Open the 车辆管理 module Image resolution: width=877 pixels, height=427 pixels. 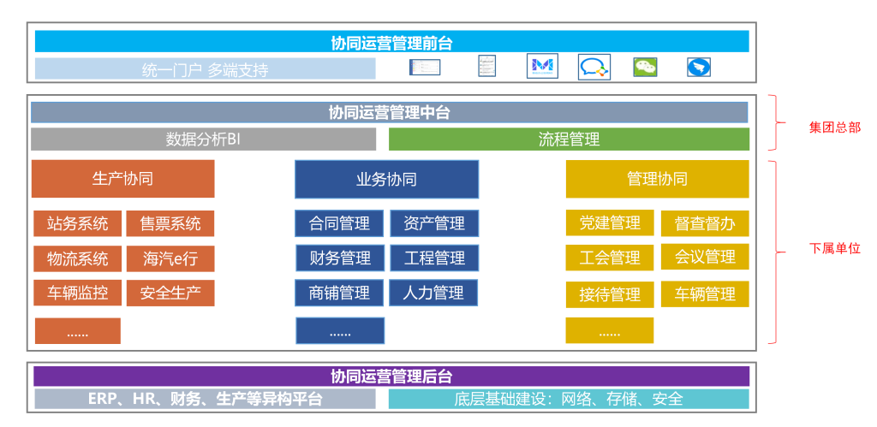click(705, 294)
